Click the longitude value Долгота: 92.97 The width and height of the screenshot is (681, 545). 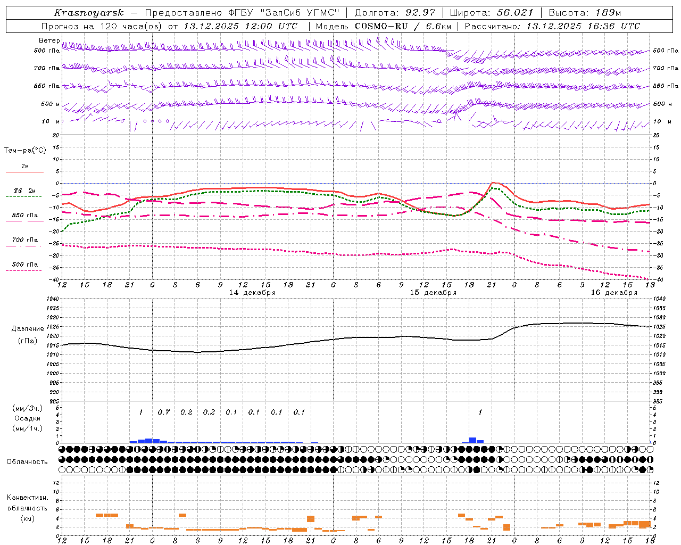coord(395,13)
